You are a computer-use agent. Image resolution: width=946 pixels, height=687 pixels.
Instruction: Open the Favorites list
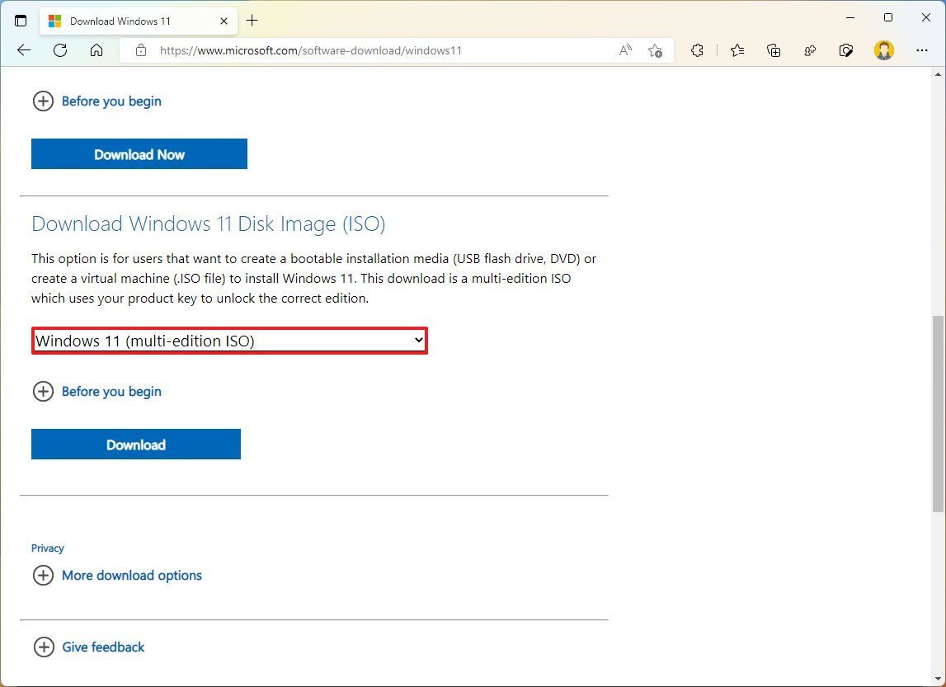(737, 50)
